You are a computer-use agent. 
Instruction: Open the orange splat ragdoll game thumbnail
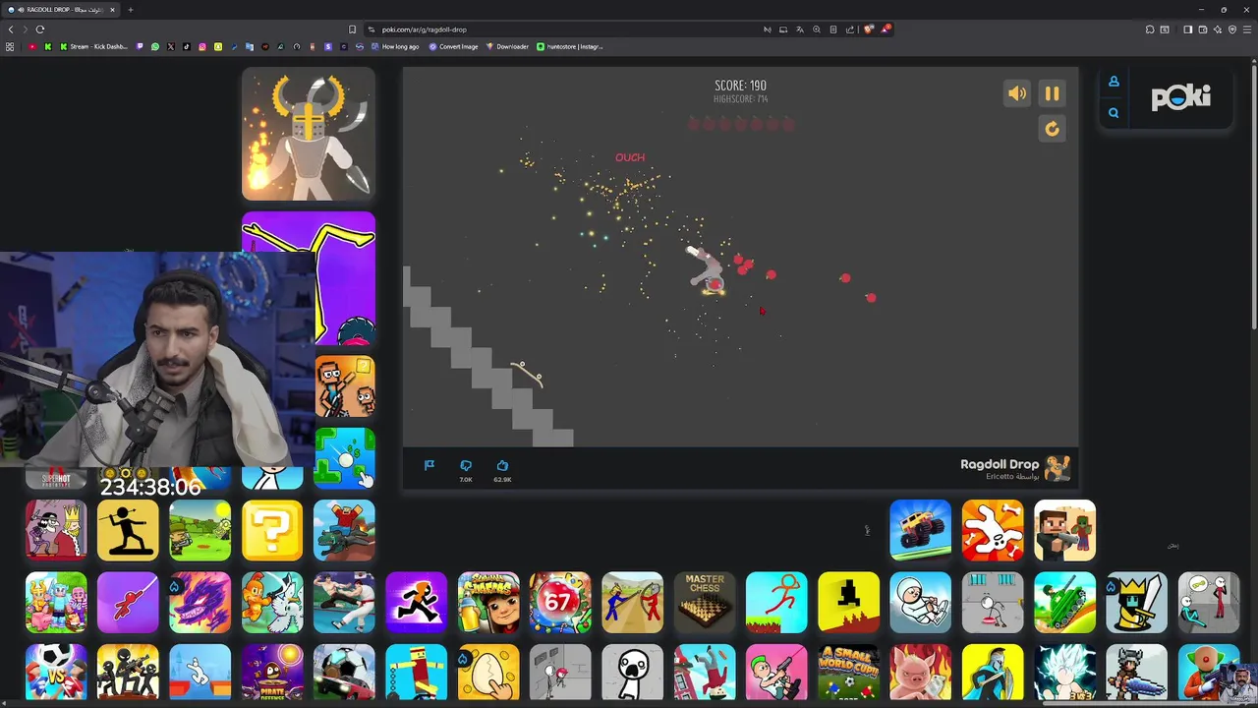[x=993, y=530]
